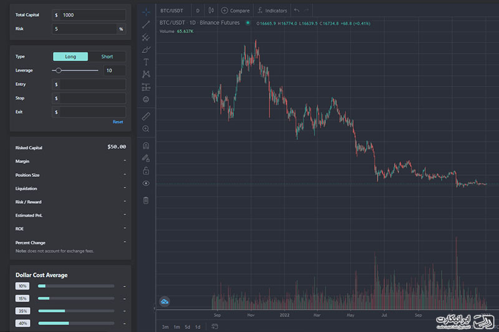Select the brush drawing tool
The image size is (499, 332).
146,50
